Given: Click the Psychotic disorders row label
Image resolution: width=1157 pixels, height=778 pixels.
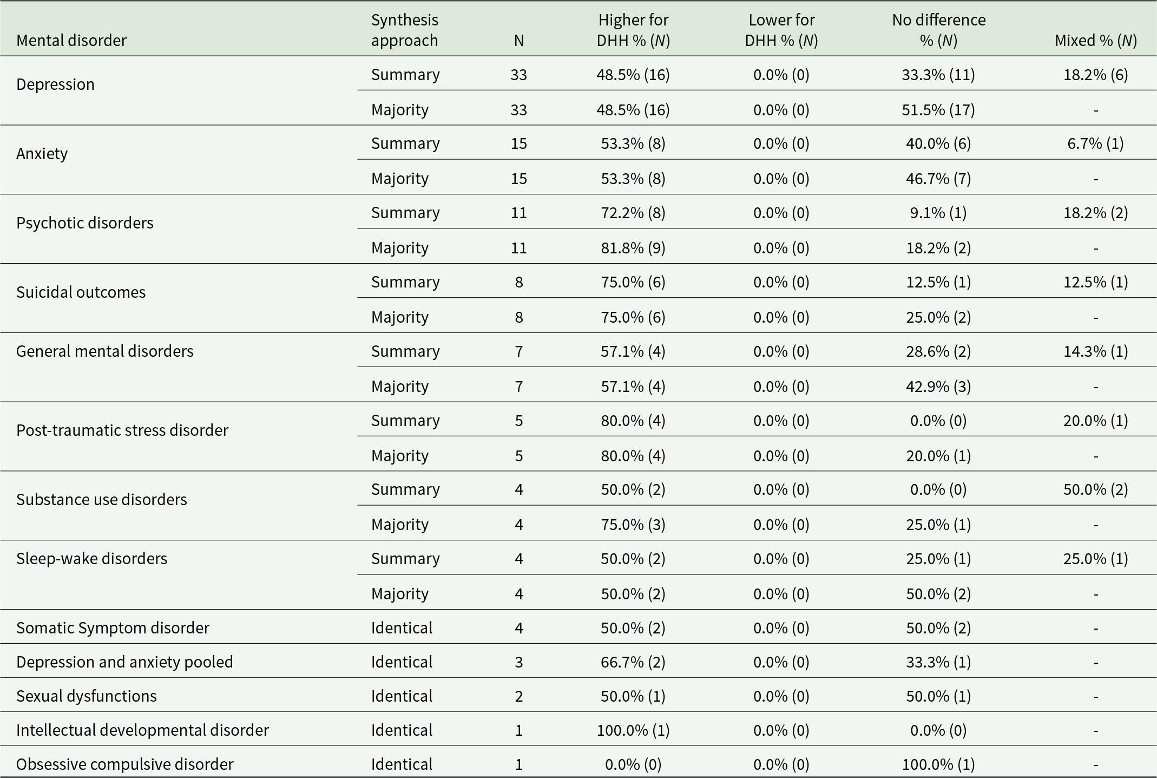Looking at the screenshot, I should (x=85, y=223).
